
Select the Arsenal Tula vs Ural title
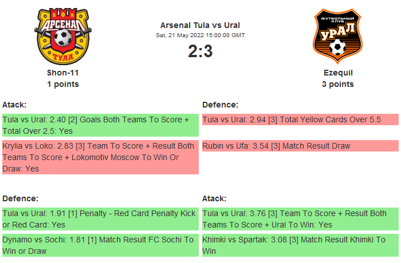(x=200, y=25)
